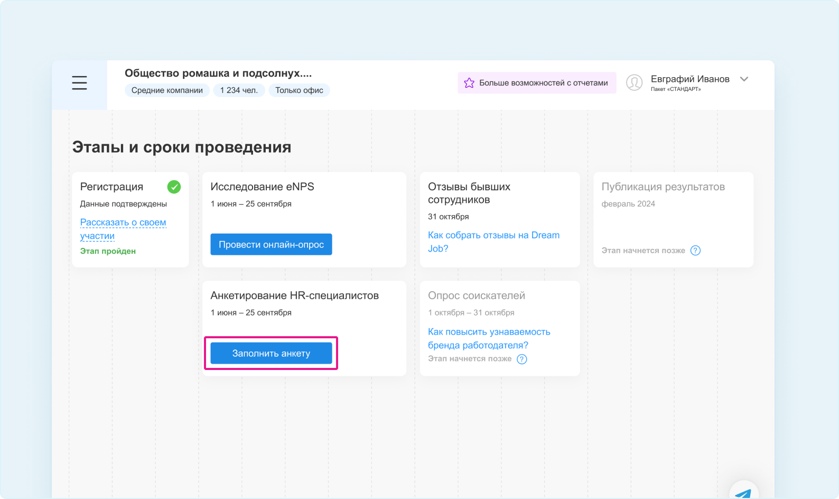
Task: Click Больше возможностей с отчетами banner
Action: point(537,83)
